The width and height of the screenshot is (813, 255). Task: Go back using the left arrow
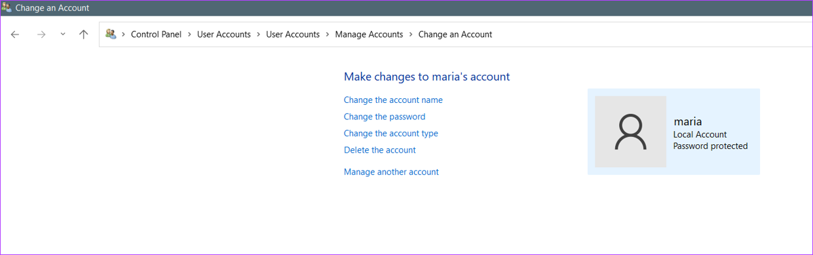click(x=15, y=35)
